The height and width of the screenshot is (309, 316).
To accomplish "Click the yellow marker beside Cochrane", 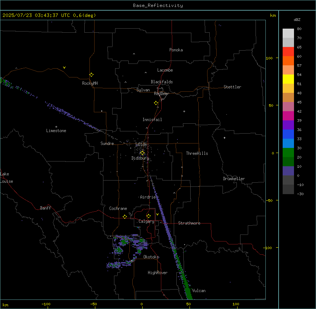I will pos(125,217).
